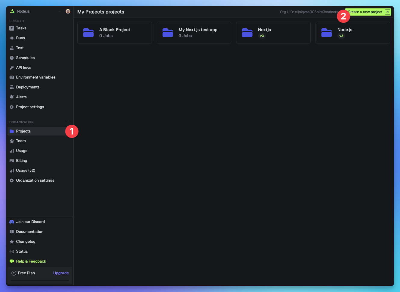This screenshot has height=292, width=400.
Task: Click the Upgrade link
Action: 61,273
